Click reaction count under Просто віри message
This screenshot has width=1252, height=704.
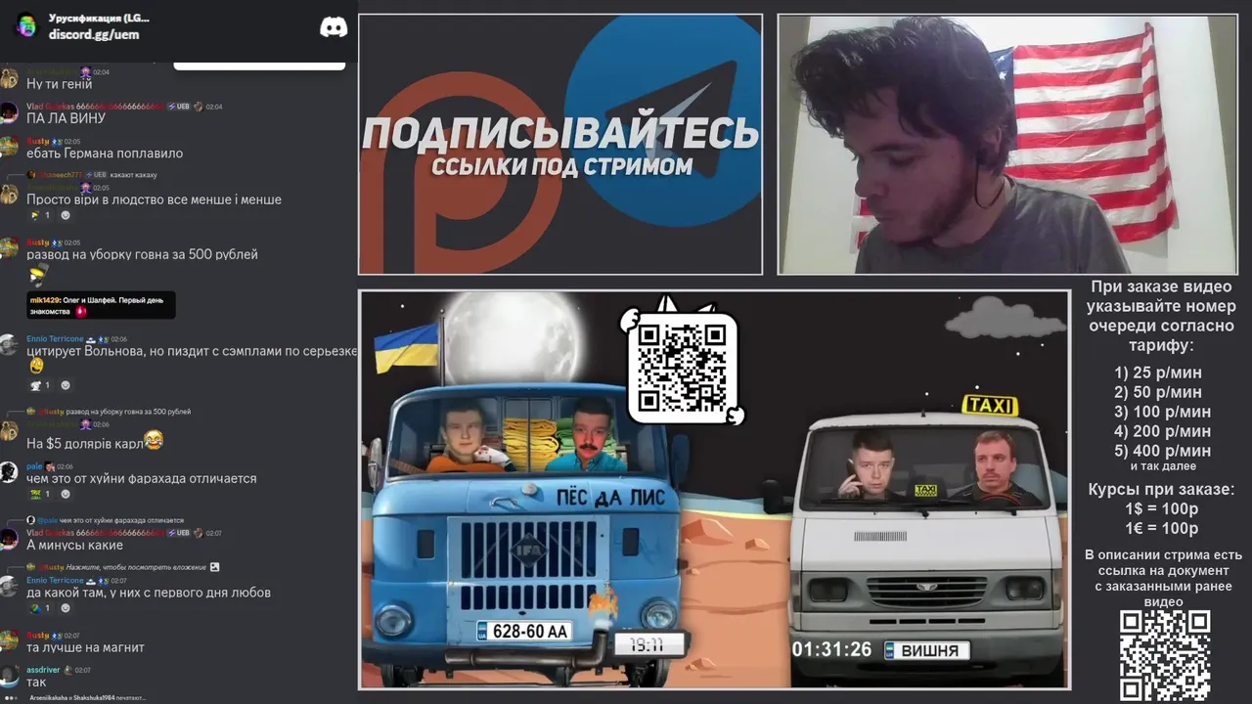(40, 215)
